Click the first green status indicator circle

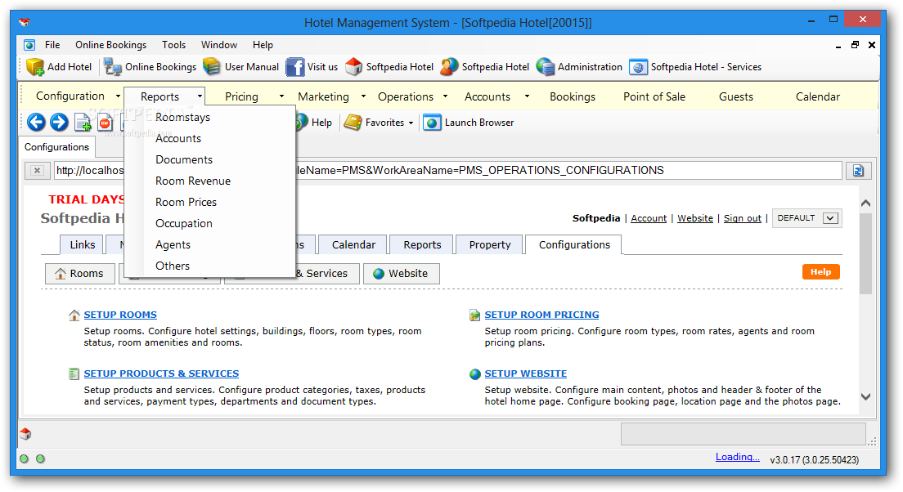pos(24,458)
